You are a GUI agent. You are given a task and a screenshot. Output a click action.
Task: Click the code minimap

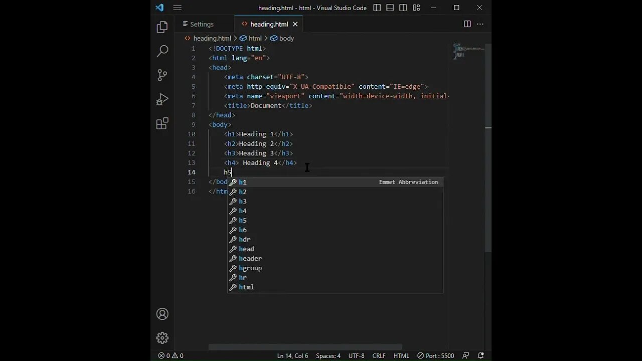tap(468, 51)
